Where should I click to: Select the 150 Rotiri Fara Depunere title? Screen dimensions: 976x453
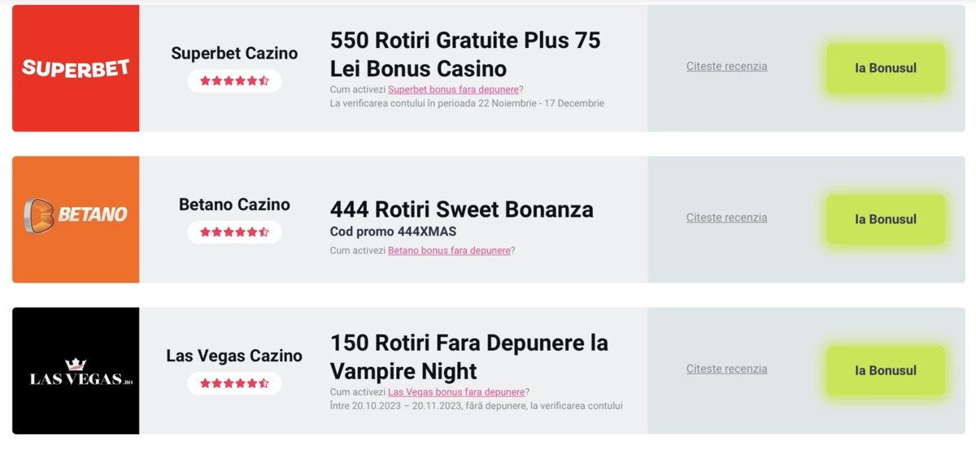click(469, 356)
